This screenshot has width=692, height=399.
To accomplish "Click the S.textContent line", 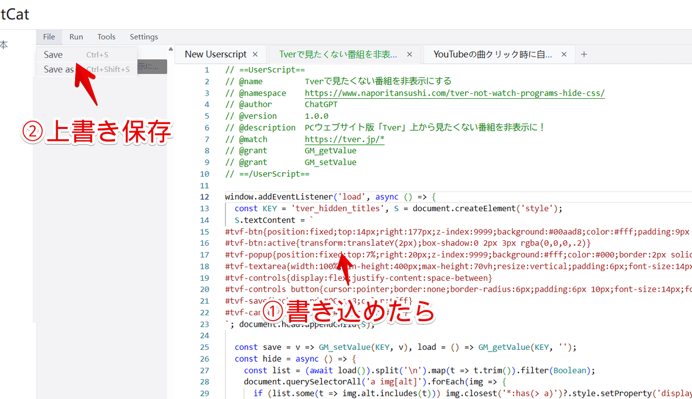I will click(274, 220).
